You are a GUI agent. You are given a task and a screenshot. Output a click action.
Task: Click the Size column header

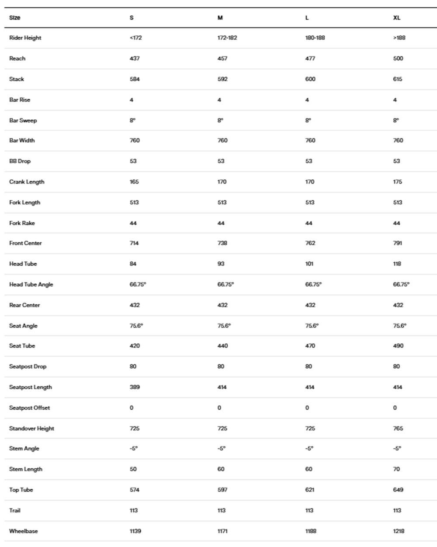coord(15,18)
